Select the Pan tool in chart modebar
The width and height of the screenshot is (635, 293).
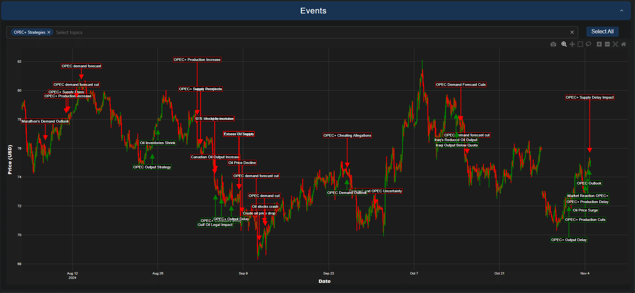572,44
